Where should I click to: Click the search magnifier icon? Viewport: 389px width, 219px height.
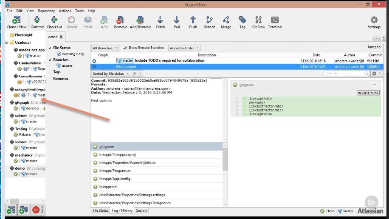[x=366, y=74]
